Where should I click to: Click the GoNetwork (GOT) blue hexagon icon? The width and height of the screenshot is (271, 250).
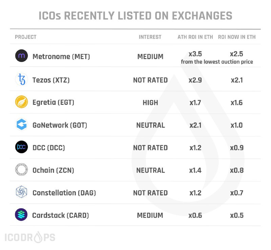(21, 124)
